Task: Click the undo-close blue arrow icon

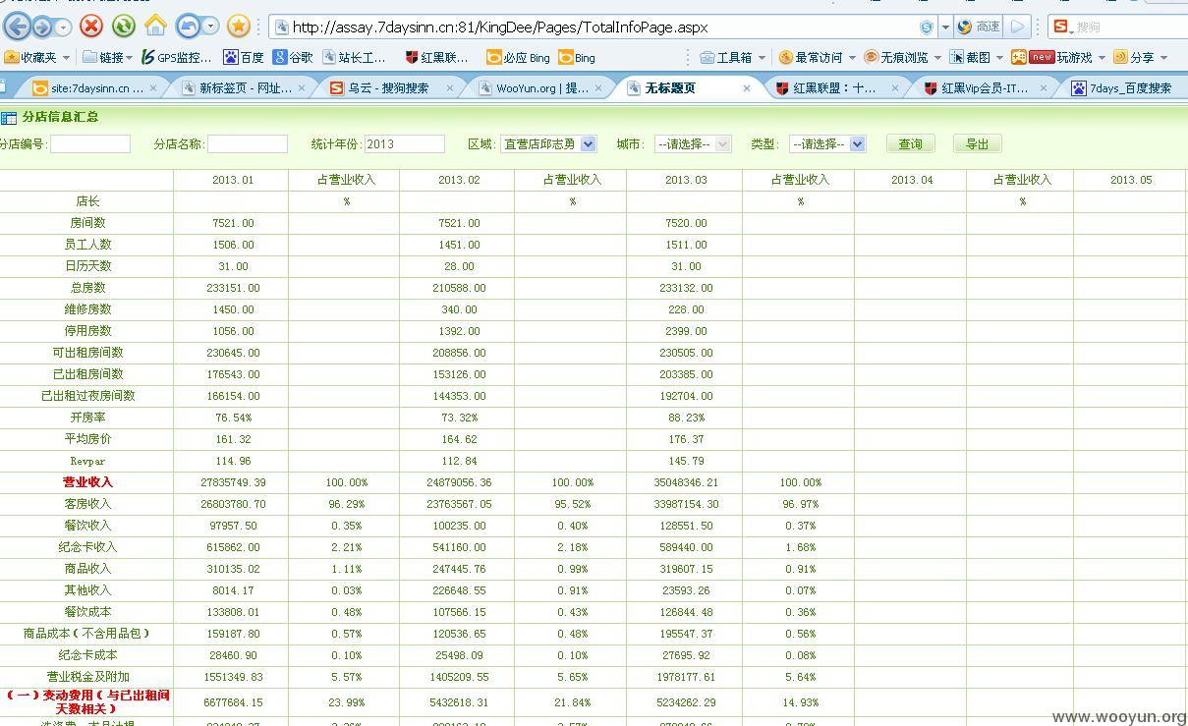Action: pyautogui.click(x=189, y=26)
